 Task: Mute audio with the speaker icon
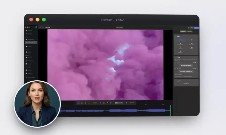pyautogui.click(x=101, y=103)
